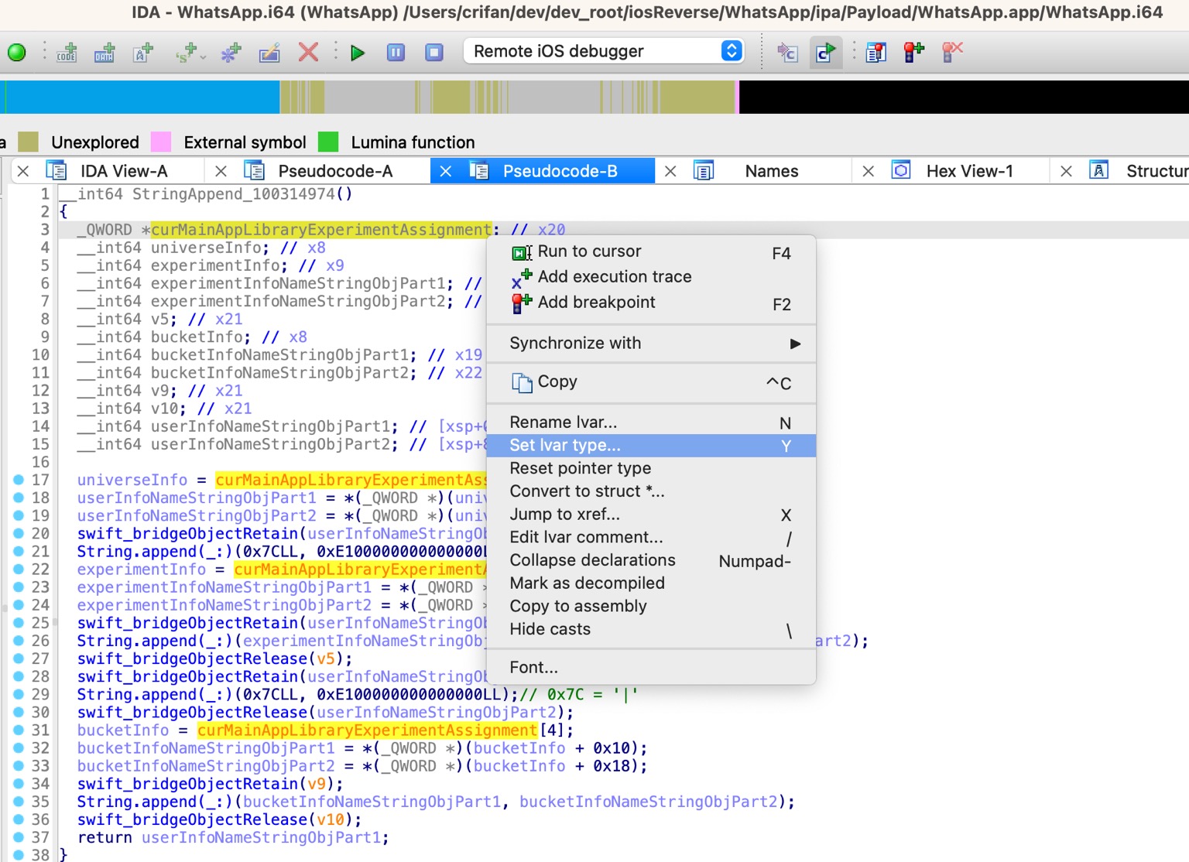The width and height of the screenshot is (1189, 862).
Task: Toggle breakpoint dot on line 21
Action: coord(19,551)
